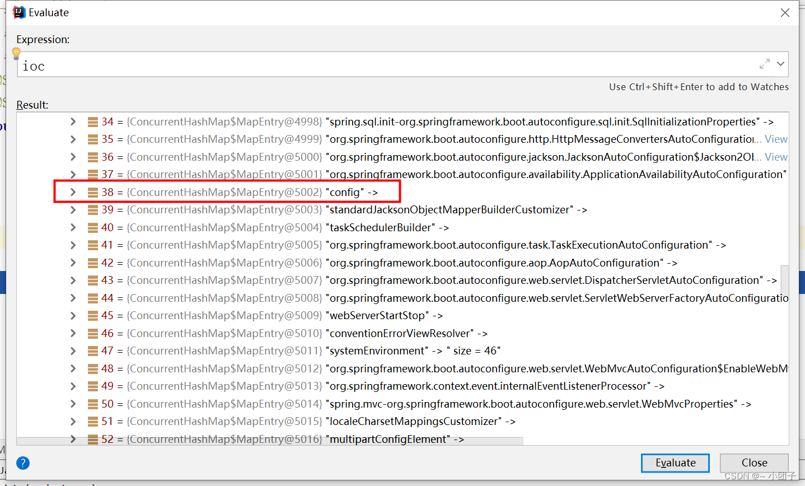This screenshot has width=805, height=486.
Task: Click the View link on row 36
Action: [776, 157]
